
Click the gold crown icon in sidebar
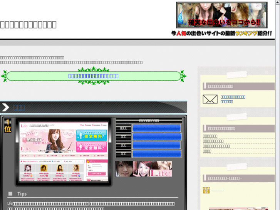pos(206,190)
